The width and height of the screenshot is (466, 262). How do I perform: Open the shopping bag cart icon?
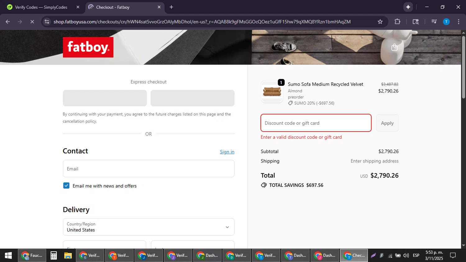tap(394, 47)
